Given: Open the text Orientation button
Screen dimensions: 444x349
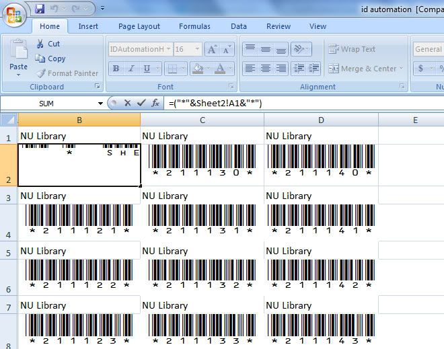Looking at the screenshot, I should [301, 49].
